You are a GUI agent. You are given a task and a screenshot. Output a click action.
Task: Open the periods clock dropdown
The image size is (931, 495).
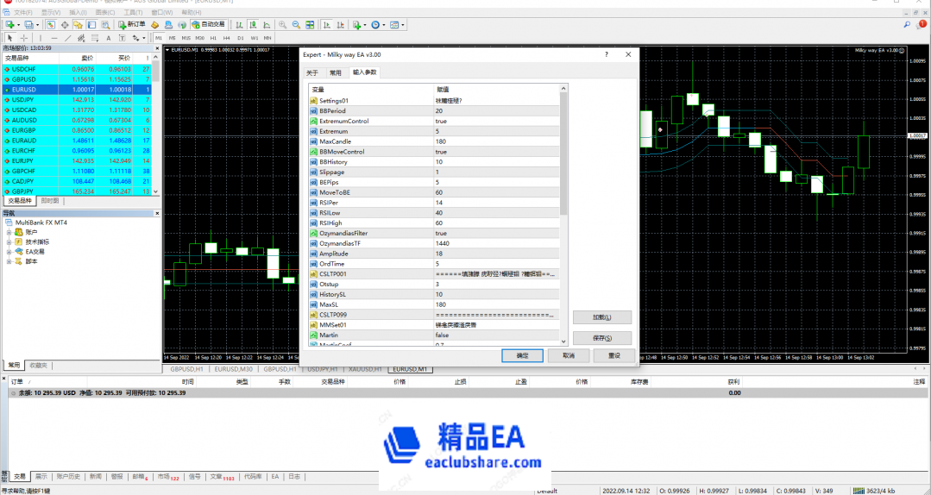(378, 25)
